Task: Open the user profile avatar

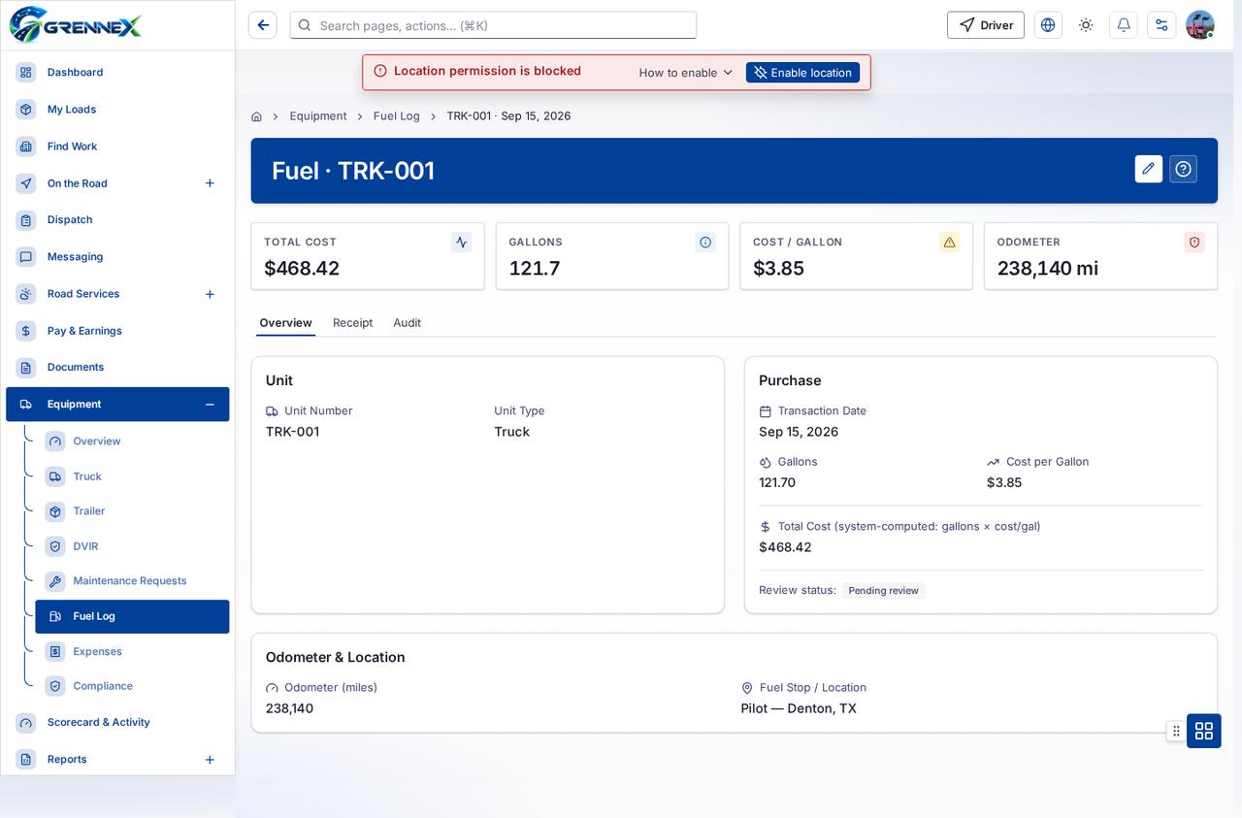Action: [1200, 25]
